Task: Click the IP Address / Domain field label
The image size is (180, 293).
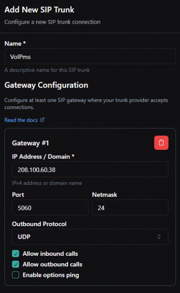Action: click(x=43, y=157)
